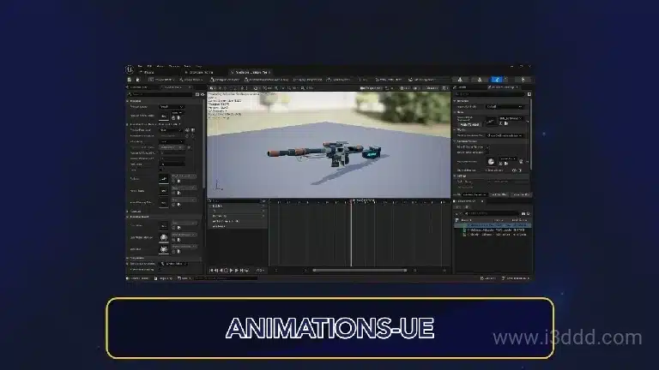Click the Apply To Asset button

469,124
